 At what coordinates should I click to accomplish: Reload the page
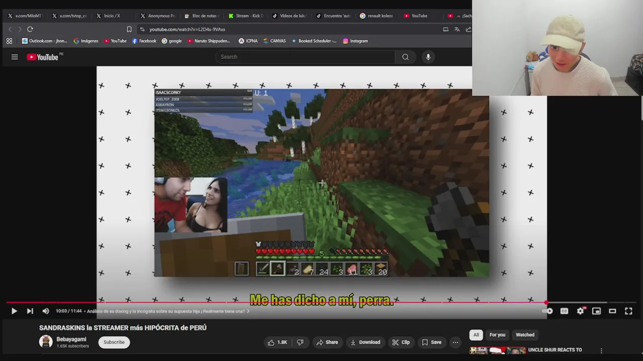(30, 29)
